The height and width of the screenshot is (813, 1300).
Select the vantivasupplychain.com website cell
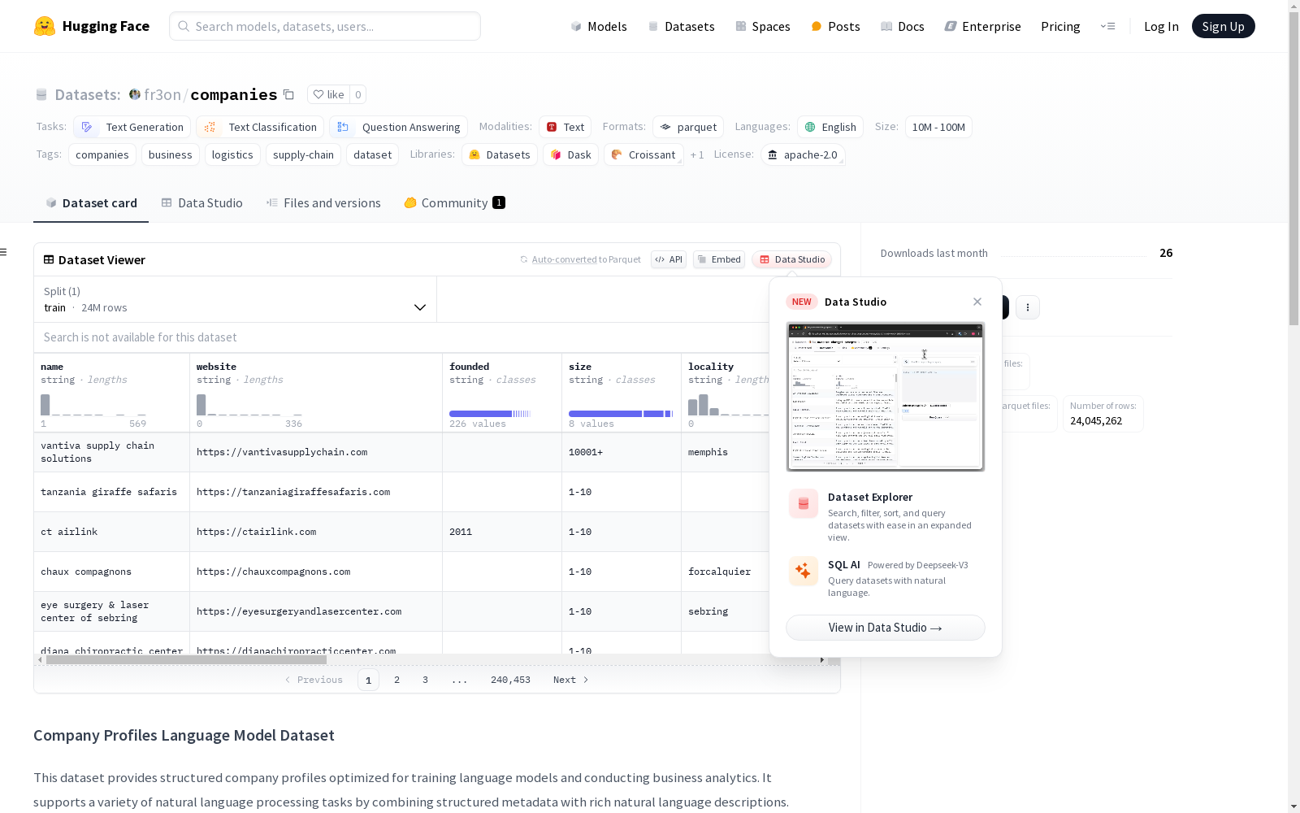point(316,452)
